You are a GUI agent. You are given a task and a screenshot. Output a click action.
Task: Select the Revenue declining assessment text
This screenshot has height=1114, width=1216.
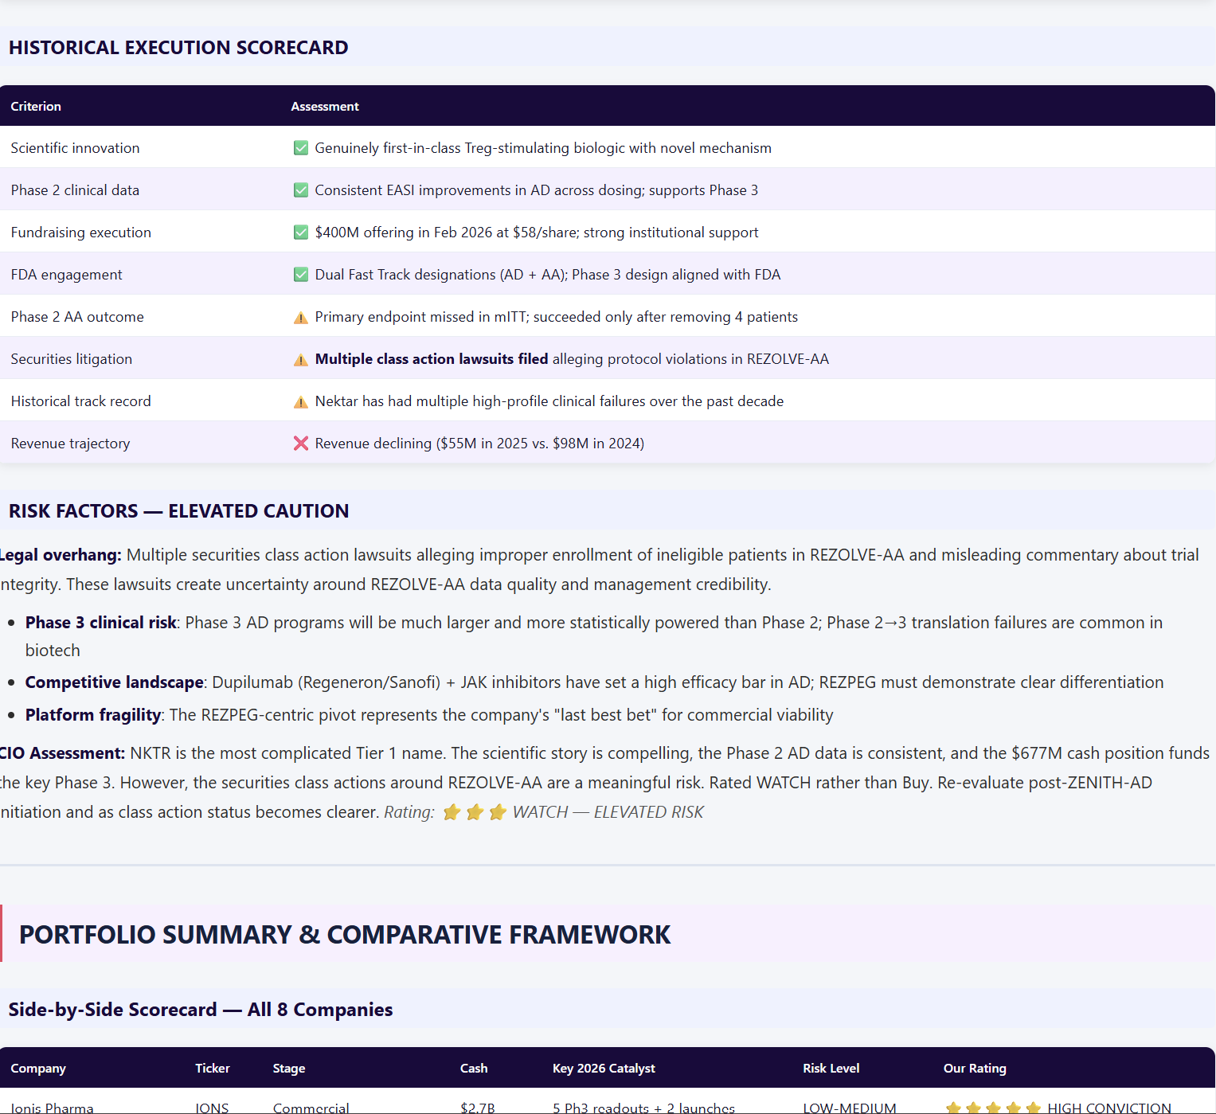pyautogui.click(x=479, y=444)
